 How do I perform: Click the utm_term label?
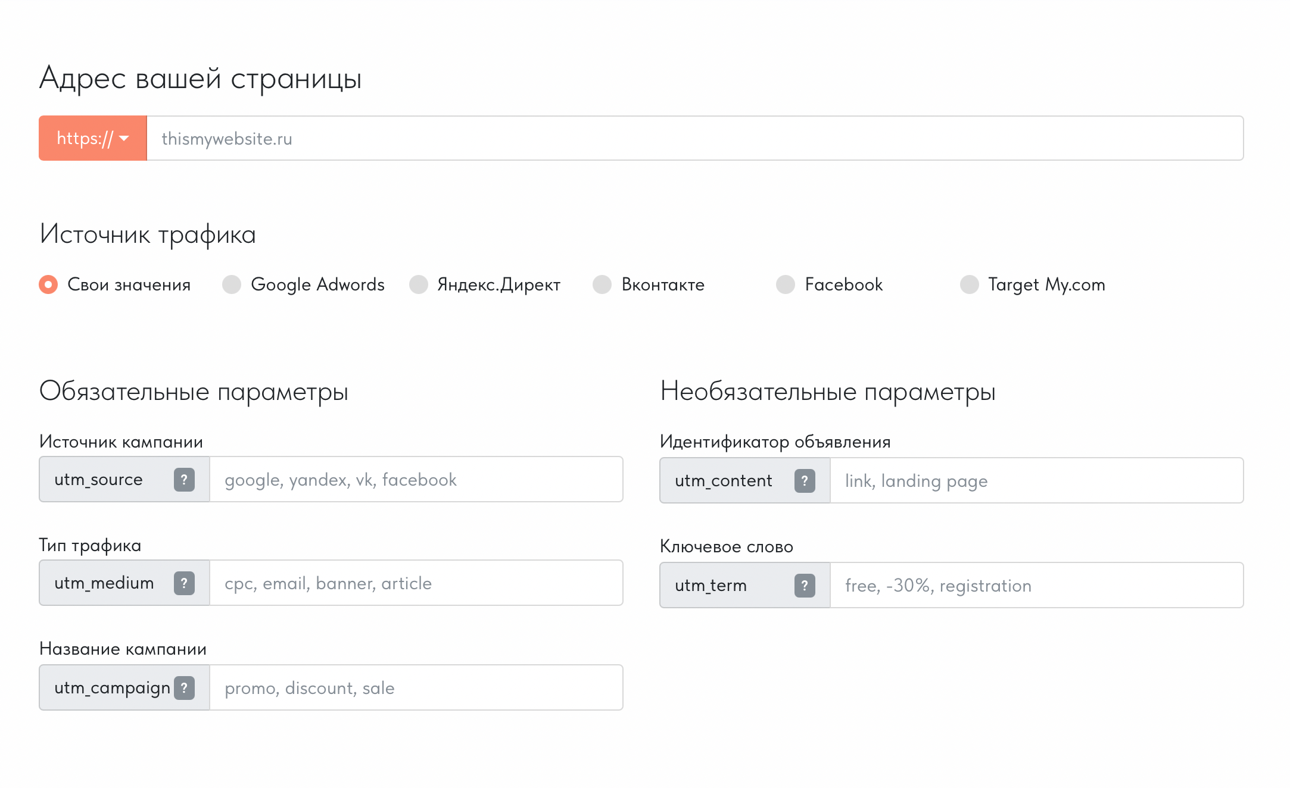pyautogui.click(x=711, y=586)
